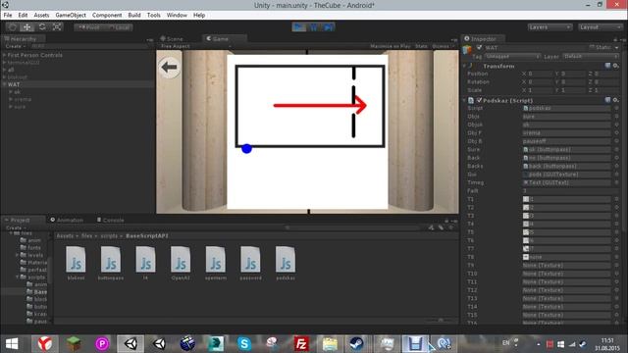Select the podskaz JS script file
Viewport: 628px width, 353px height.
(x=286, y=263)
